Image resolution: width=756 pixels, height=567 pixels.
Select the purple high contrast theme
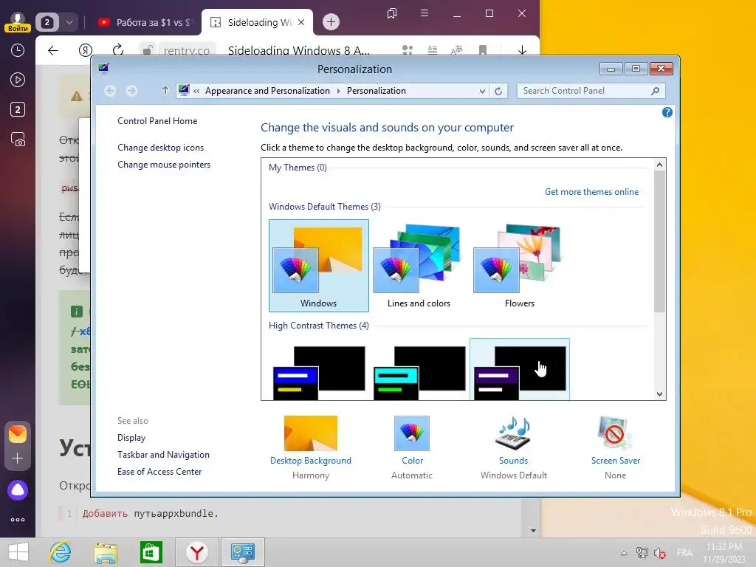tap(520, 371)
